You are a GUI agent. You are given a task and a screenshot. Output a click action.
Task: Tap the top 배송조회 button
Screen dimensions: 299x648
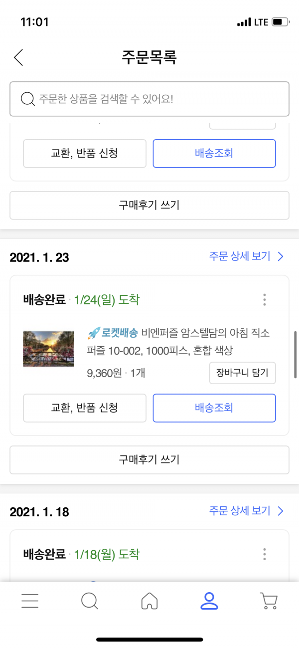pos(214,154)
